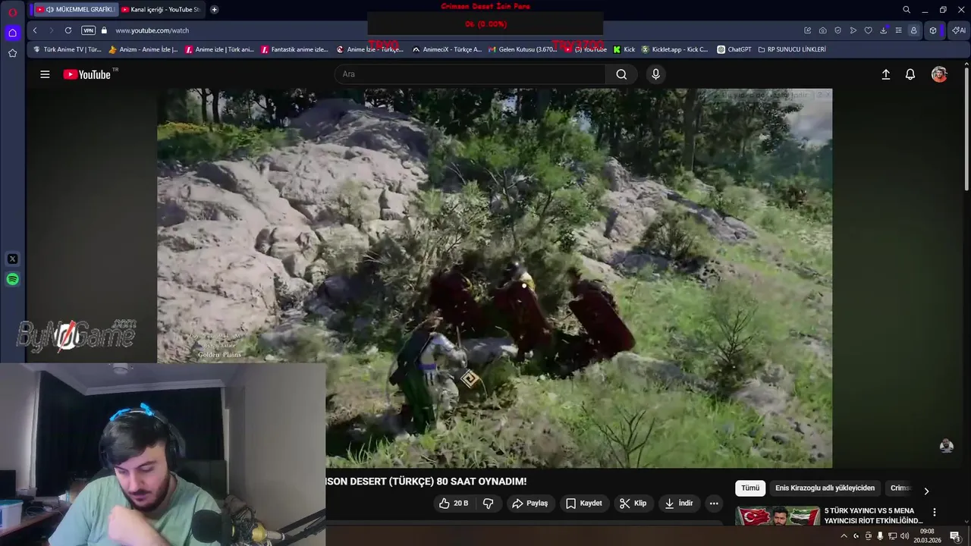Screen dimensions: 971x546
Task: Expand RP SUNUCU LİNKLERİ bookmark folder
Action: pos(792,49)
